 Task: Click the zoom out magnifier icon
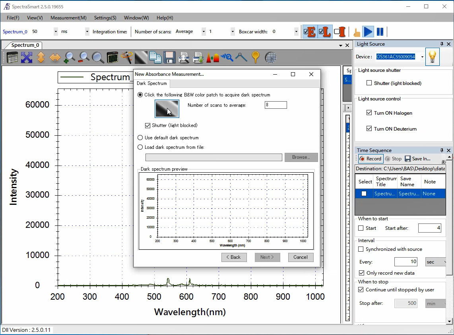pyautogui.click(x=84, y=58)
